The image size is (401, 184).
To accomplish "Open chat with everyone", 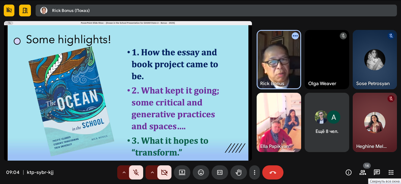I will coord(377,173).
